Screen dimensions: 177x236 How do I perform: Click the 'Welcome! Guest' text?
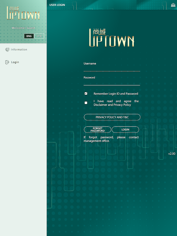click(x=23, y=28)
